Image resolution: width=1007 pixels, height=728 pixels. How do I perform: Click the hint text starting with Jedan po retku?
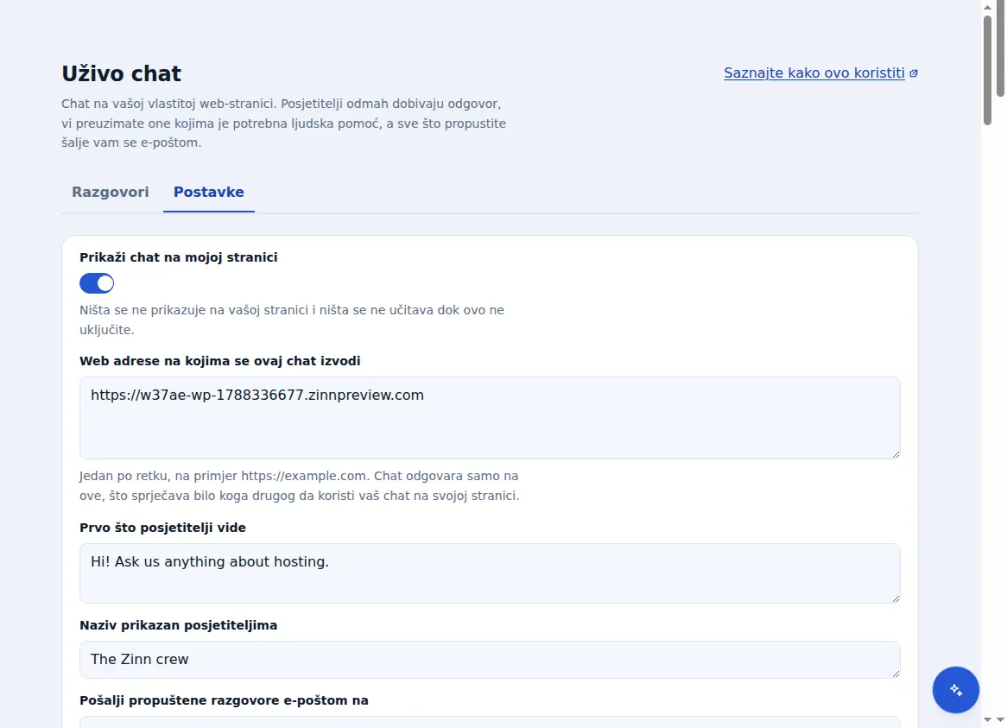click(x=300, y=486)
